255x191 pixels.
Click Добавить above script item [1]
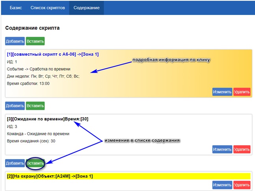click(15, 41)
